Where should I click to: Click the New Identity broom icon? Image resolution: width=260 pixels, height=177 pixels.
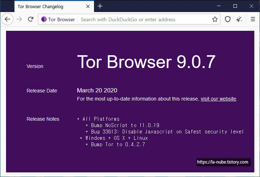(x=239, y=19)
